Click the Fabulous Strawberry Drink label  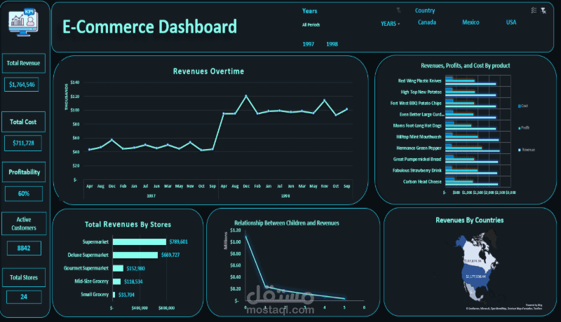(417, 171)
